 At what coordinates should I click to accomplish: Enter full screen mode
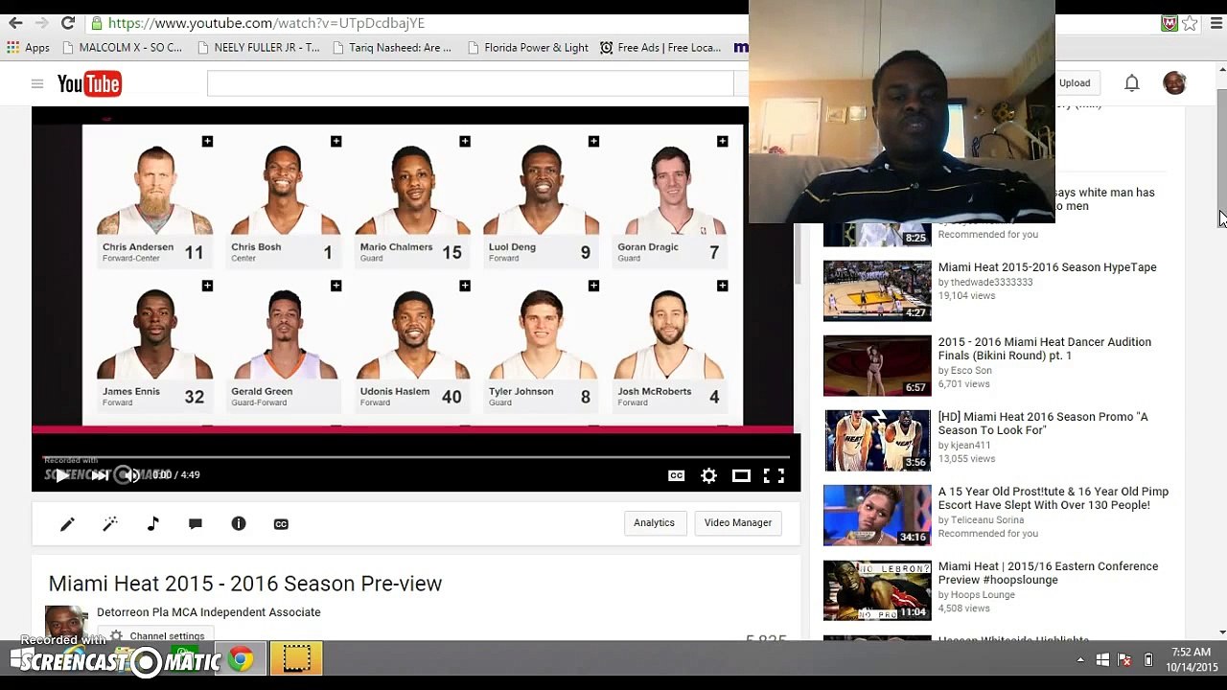[774, 475]
